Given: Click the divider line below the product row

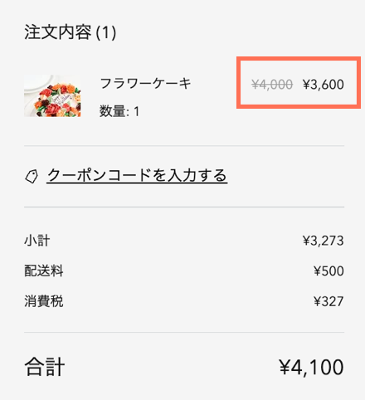Looking at the screenshot, I should pyautogui.click(x=184, y=145).
